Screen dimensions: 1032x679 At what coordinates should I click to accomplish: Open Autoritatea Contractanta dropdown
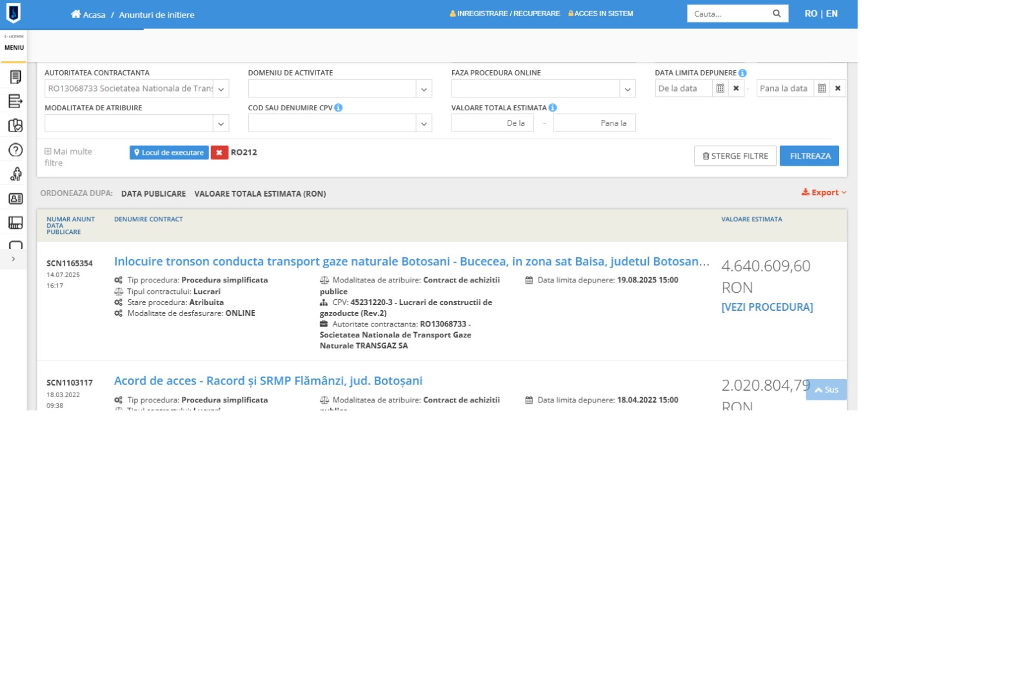(x=221, y=89)
